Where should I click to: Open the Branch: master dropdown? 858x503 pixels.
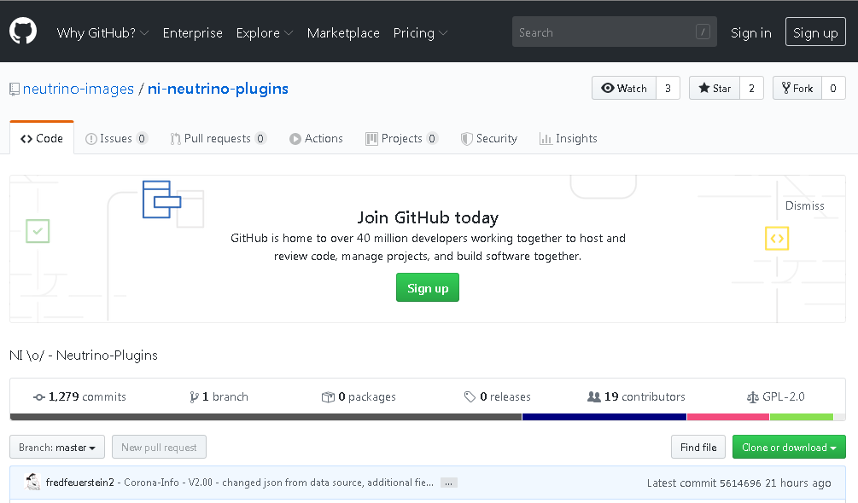tap(57, 448)
